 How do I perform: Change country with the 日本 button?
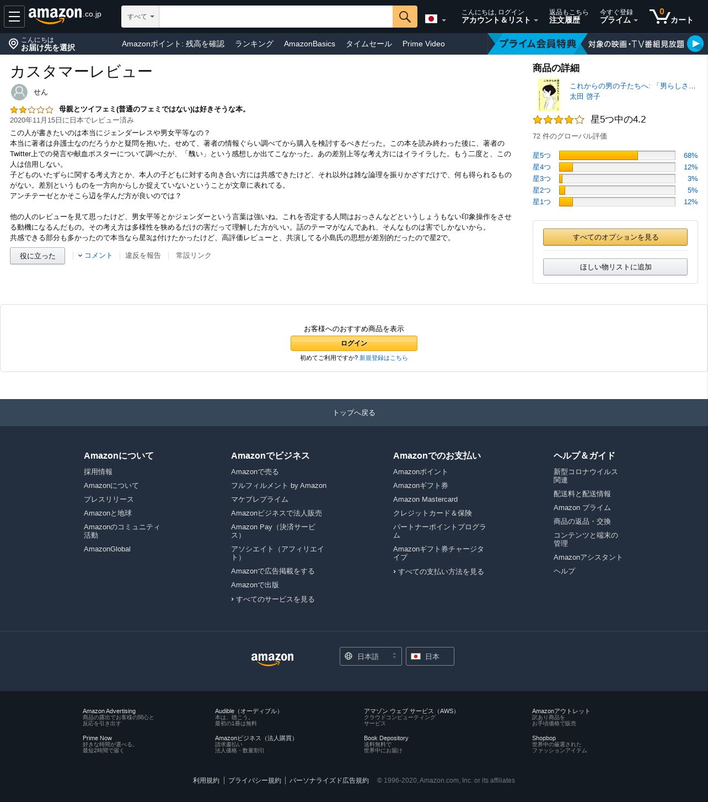[x=430, y=656]
